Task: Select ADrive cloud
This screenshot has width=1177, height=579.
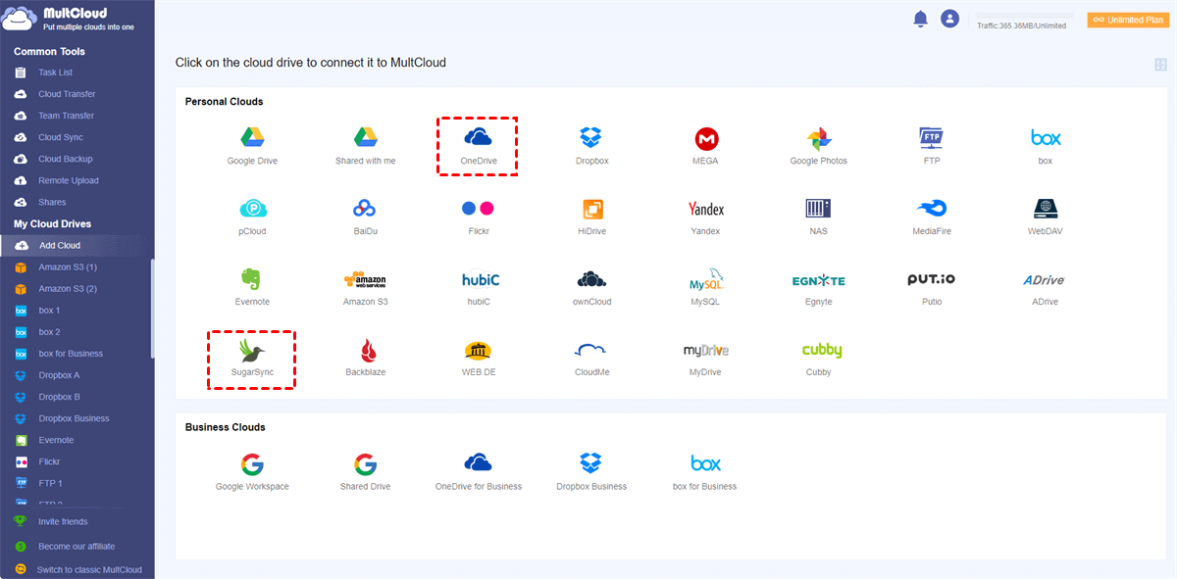Action: click(1046, 287)
